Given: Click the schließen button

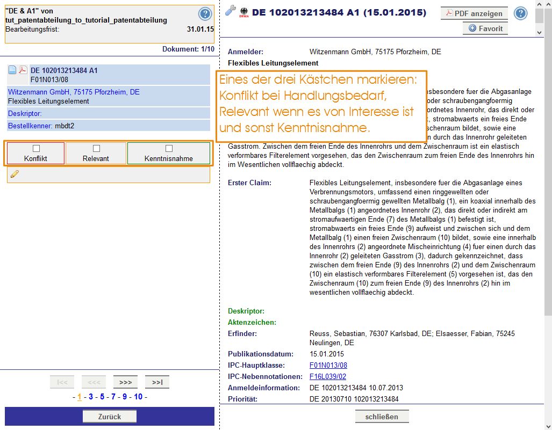Looking at the screenshot, I should (x=382, y=417).
